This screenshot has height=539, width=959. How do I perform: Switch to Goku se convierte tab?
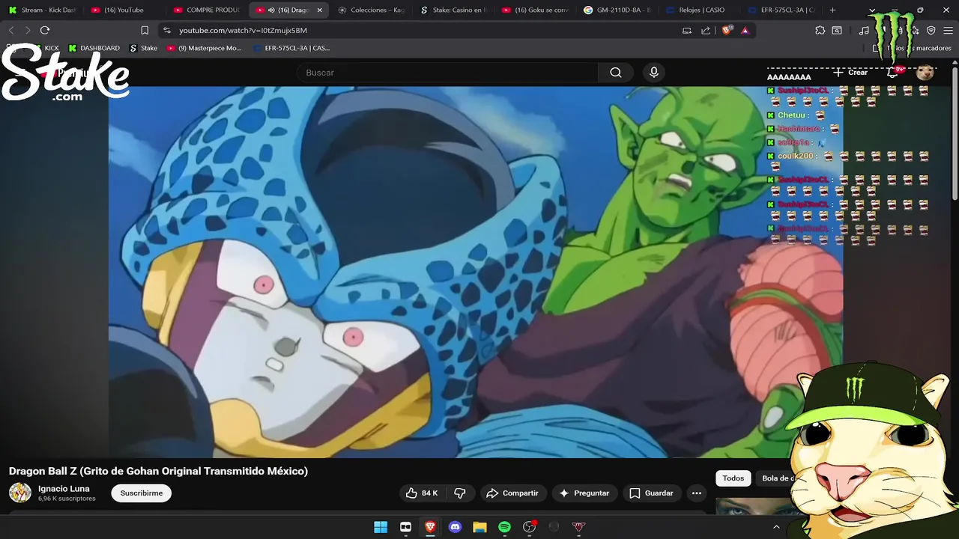pos(536,10)
